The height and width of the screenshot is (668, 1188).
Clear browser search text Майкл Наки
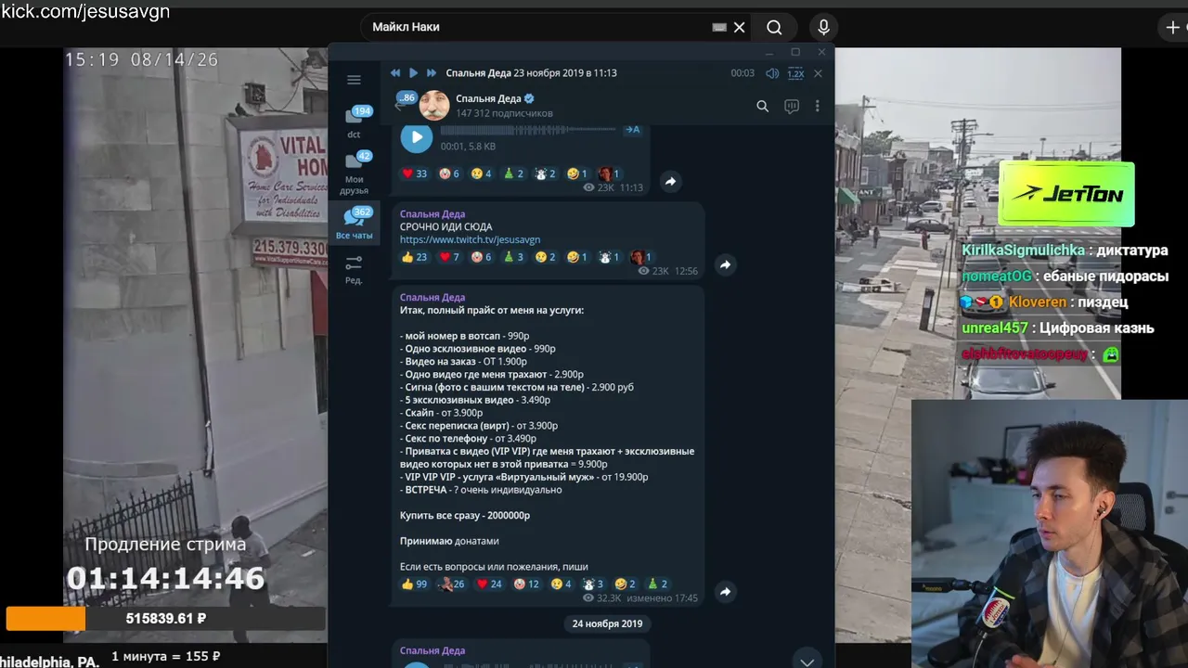(740, 27)
